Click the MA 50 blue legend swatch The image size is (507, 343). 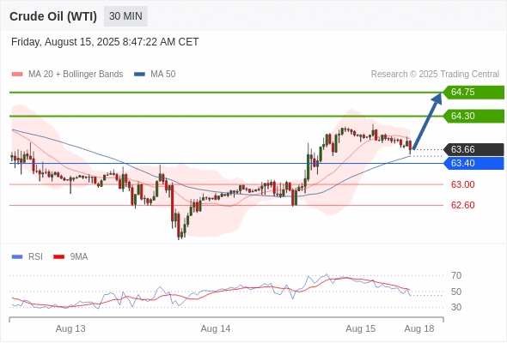(x=139, y=75)
